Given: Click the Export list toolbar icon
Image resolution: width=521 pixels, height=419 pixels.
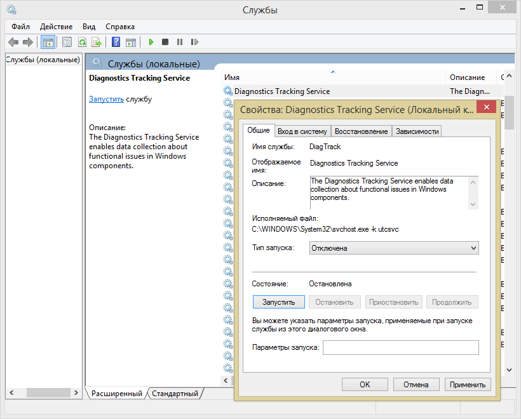Looking at the screenshot, I should click(97, 42).
